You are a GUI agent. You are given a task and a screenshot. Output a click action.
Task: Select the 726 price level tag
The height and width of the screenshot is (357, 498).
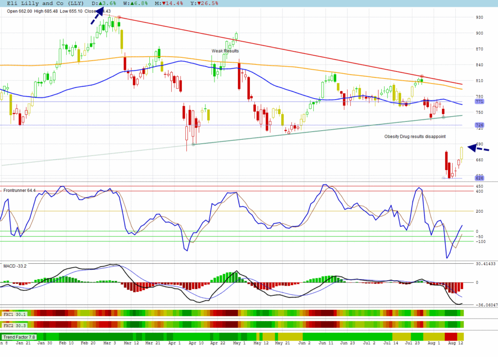pyautogui.click(x=479, y=125)
